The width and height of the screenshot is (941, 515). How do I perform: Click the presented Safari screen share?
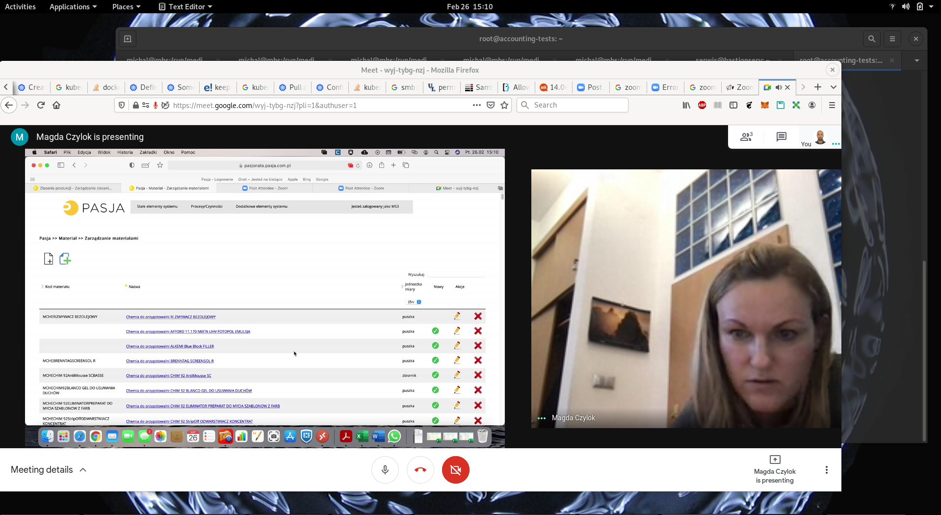tap(265, 298)
